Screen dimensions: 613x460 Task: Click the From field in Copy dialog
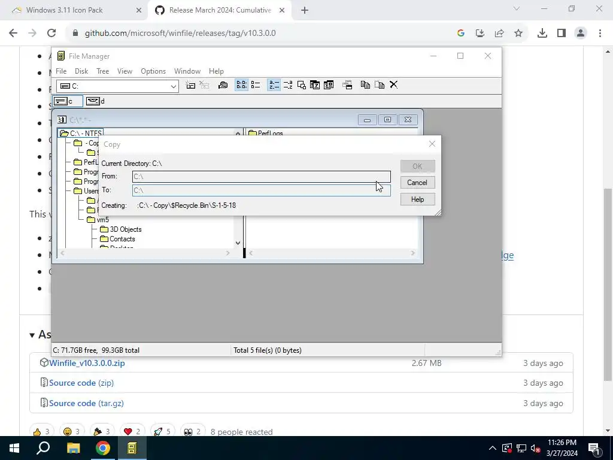point(261,177)
